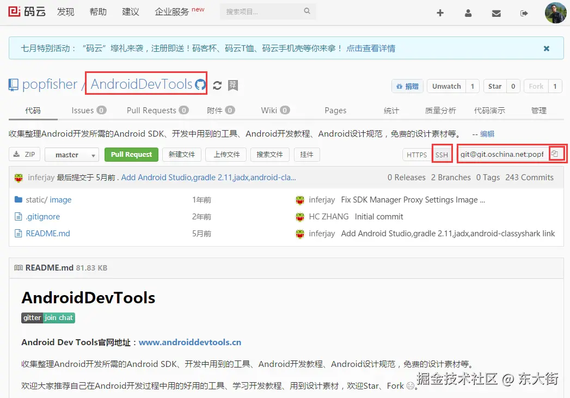This screenshot has height=398, width=570.
Task: Toggle the Unwatch button
Action: click(446, 86)
